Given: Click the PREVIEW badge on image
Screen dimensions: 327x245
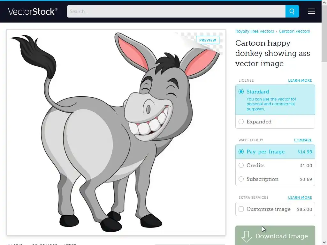Looking at the screenshot, I should tap(208, 40).
